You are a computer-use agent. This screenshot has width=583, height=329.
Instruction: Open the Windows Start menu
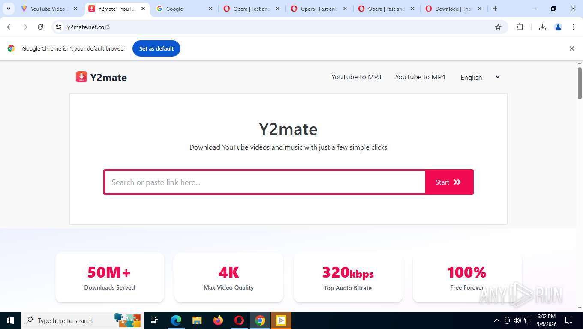pos(10,320)
